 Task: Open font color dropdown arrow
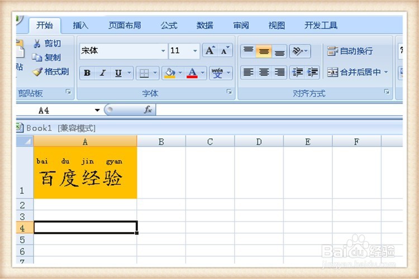coord(203,73)
